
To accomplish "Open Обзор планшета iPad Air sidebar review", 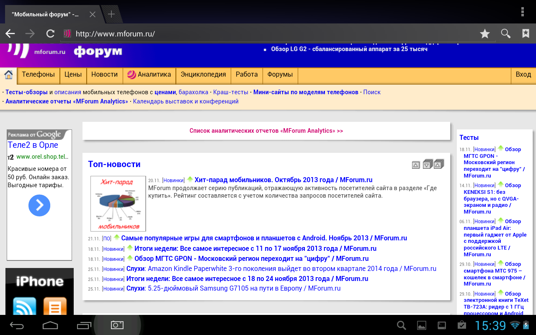I will pyautogui.click(x=495, y=238).
